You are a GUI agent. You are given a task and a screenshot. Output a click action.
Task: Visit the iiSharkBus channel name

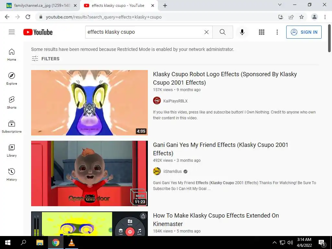click(172, 172)
